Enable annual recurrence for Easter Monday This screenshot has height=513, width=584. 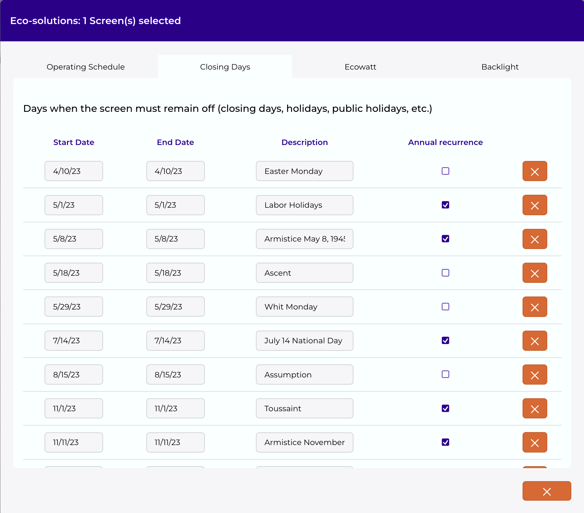click(x=445, y=171)
